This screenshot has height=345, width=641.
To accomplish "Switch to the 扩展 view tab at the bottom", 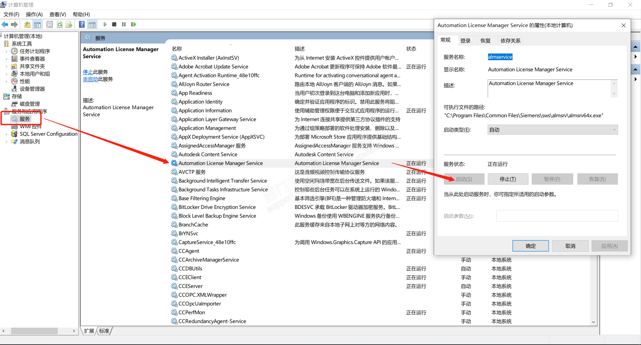I will 89,331.
